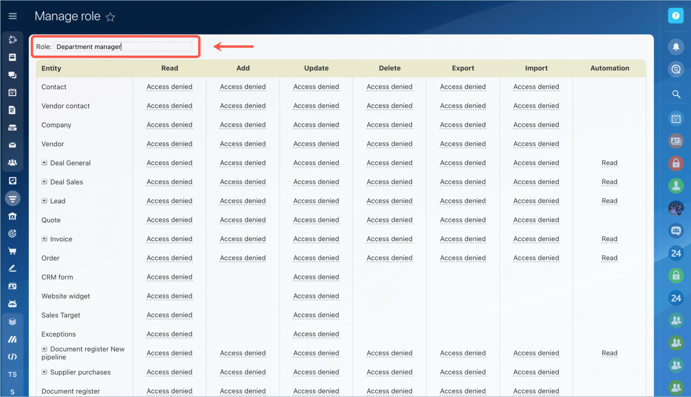Change CRM form Read access permission
The image size is (691, 397).
[x=170, y=277]
